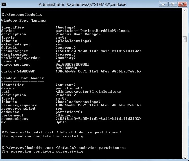This screenshot has width=189, height=161.
Task: Click the custom:5400000f label
Action: tap(18, 71)
